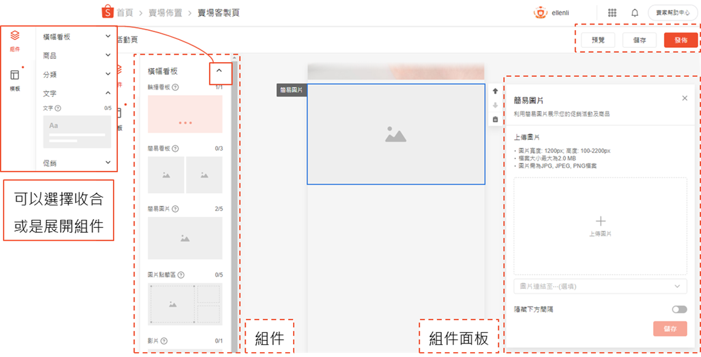Click the orange 發佈 button

(x=681, y=40)
